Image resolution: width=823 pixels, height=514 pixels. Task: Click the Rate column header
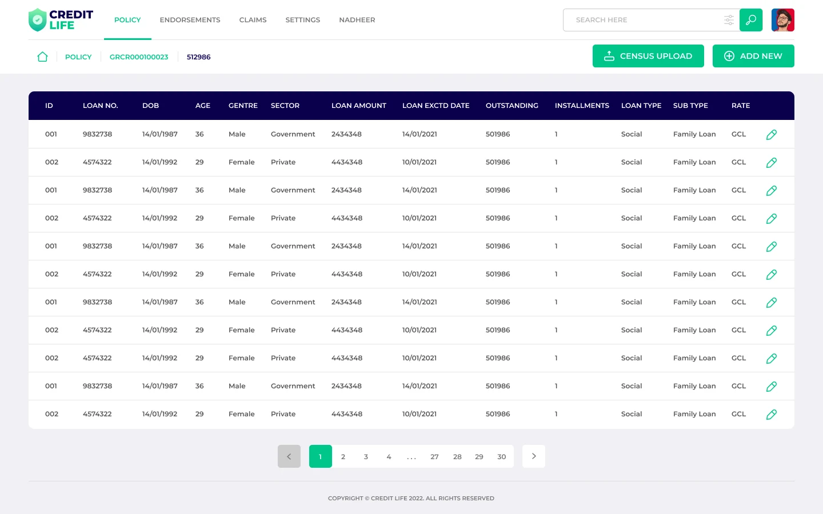741,106
